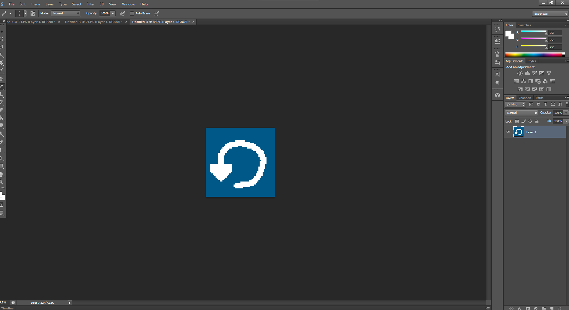569x310 pixels.
Task: Select the Crop tool
Action: (x=2, y=63)
